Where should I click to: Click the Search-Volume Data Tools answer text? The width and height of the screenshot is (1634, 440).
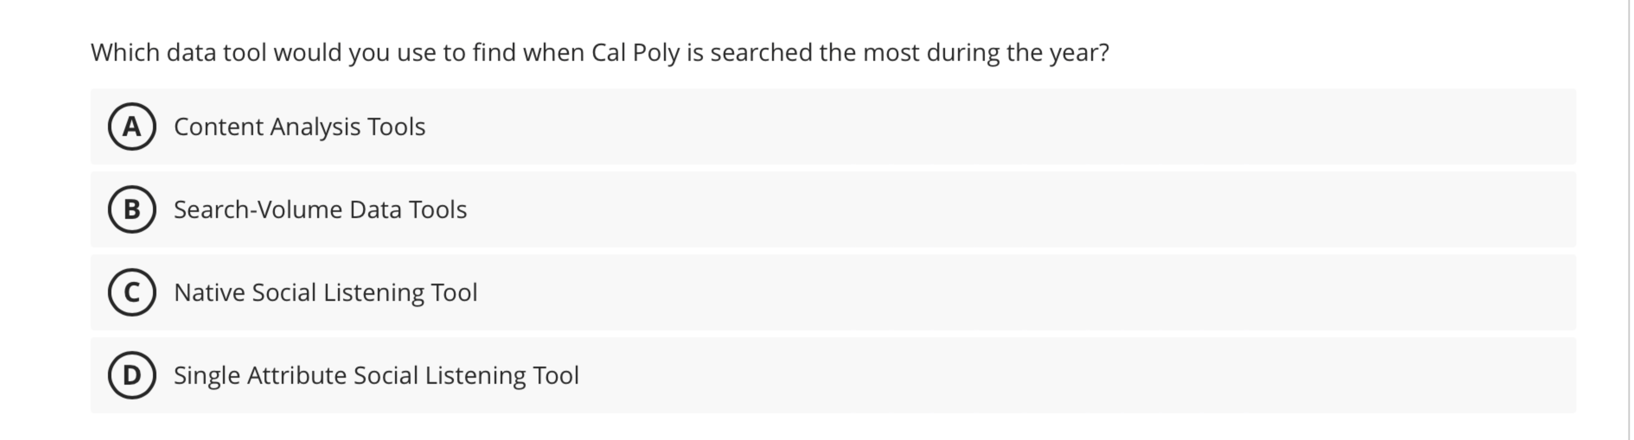320,209
